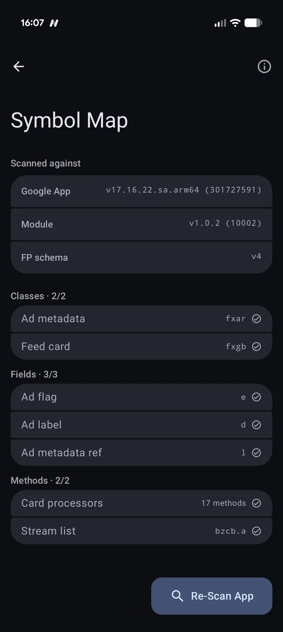Tap the magnifier icon in Re-Scan button

coord(177,596)
